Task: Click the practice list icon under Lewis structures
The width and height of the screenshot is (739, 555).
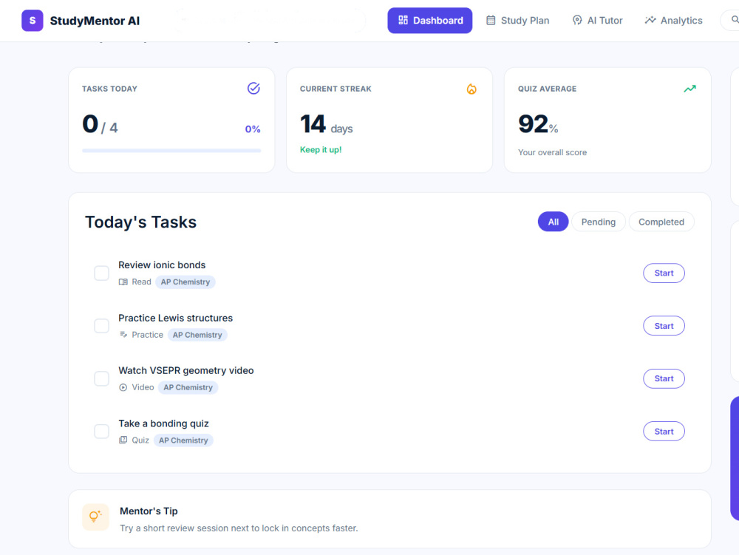Action: coord(123,335)
